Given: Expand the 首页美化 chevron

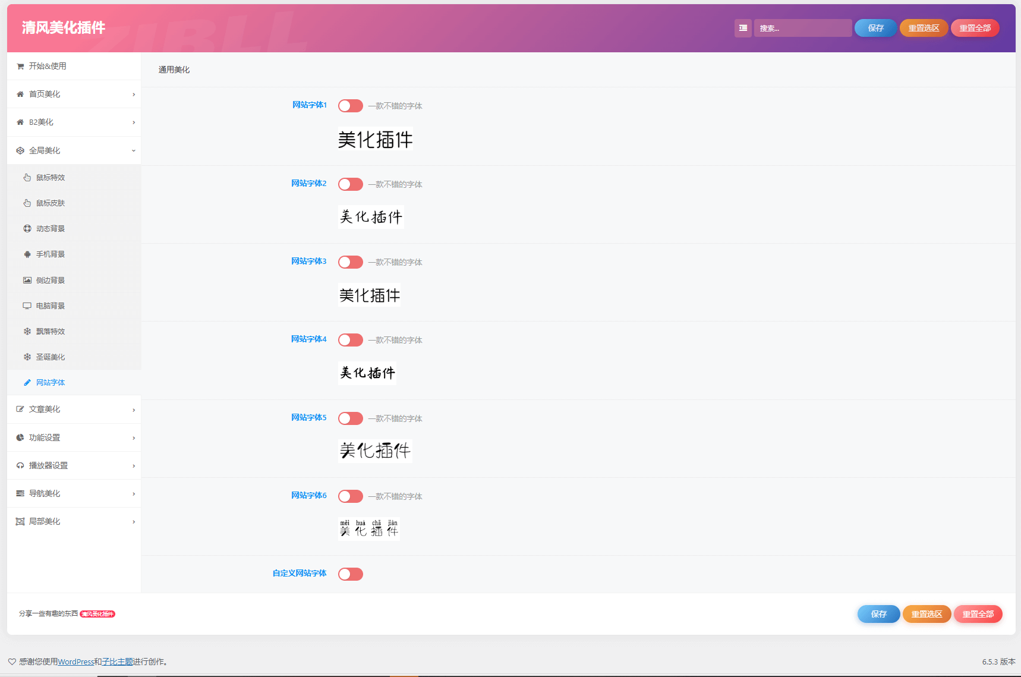Looking at the screenshot, I should [x=134, y=95].
